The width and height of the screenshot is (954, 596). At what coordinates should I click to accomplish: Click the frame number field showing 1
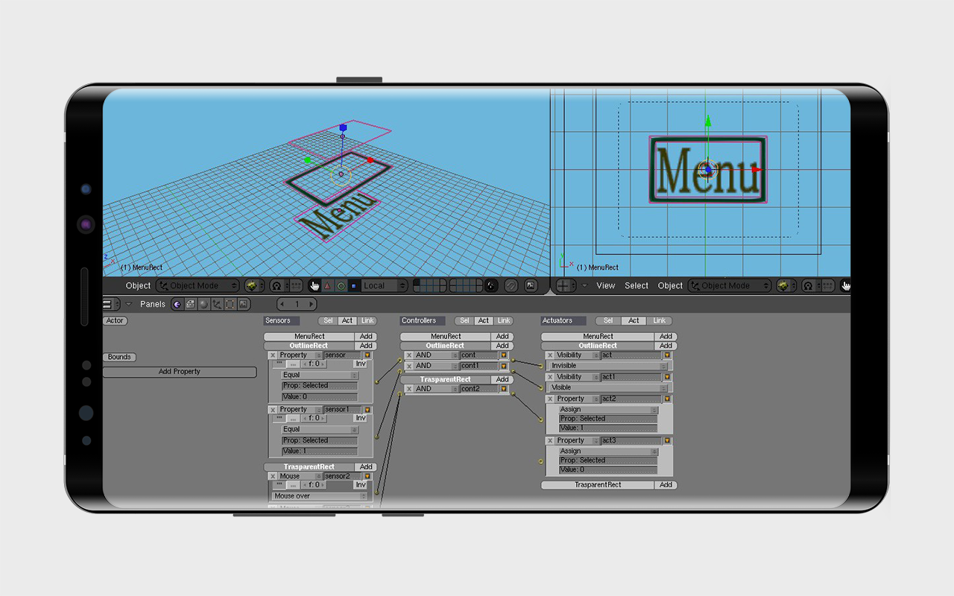click(297, 304)
